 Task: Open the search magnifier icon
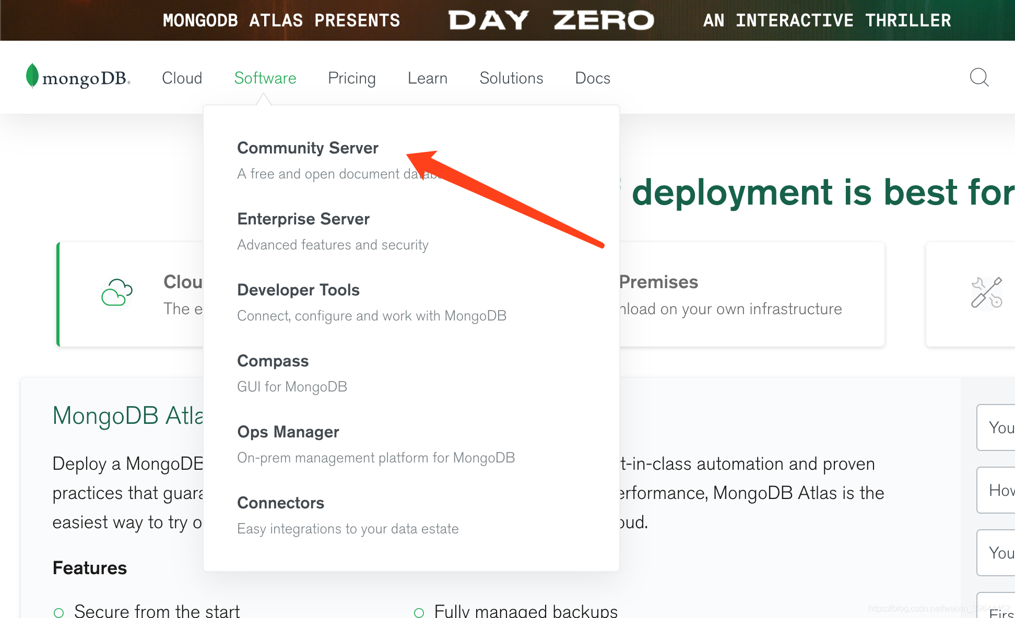[x=978, y=77]
